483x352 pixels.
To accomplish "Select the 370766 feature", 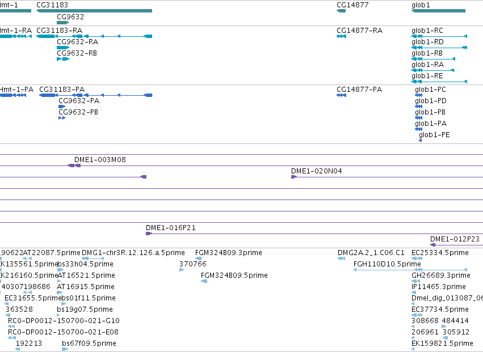I will tap(182, 270).
